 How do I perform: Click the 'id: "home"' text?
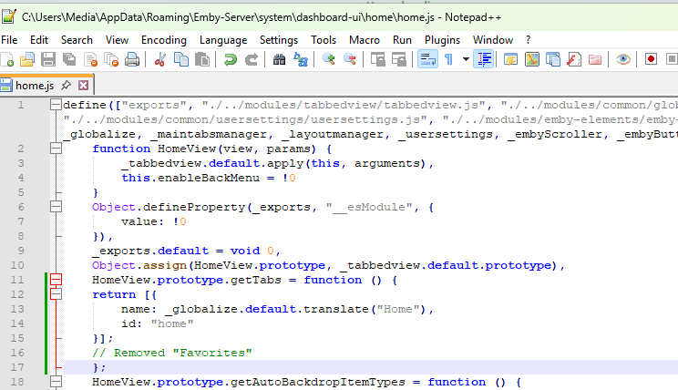(158, 323)
